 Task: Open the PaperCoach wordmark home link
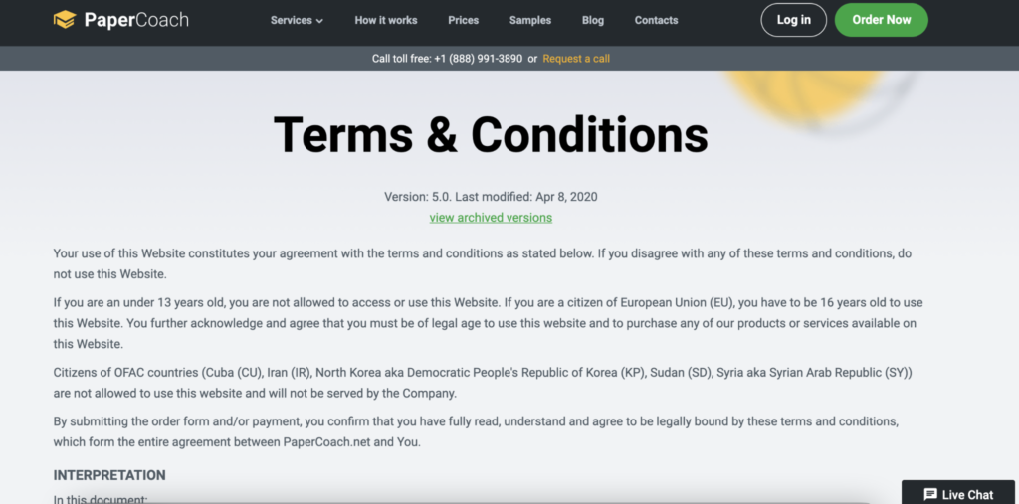tap(136, 20)
